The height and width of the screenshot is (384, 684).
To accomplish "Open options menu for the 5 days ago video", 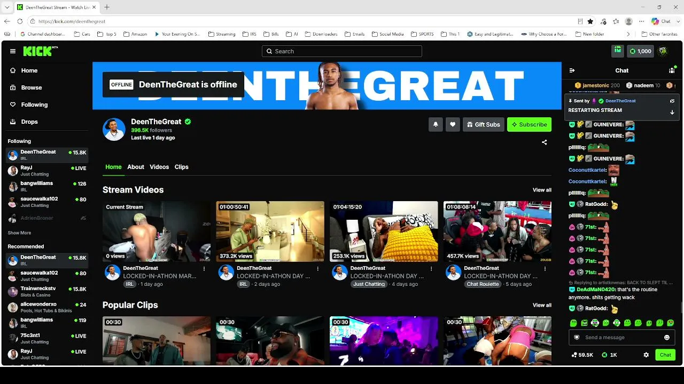I will pyautogui.click(x=545, y=269).
